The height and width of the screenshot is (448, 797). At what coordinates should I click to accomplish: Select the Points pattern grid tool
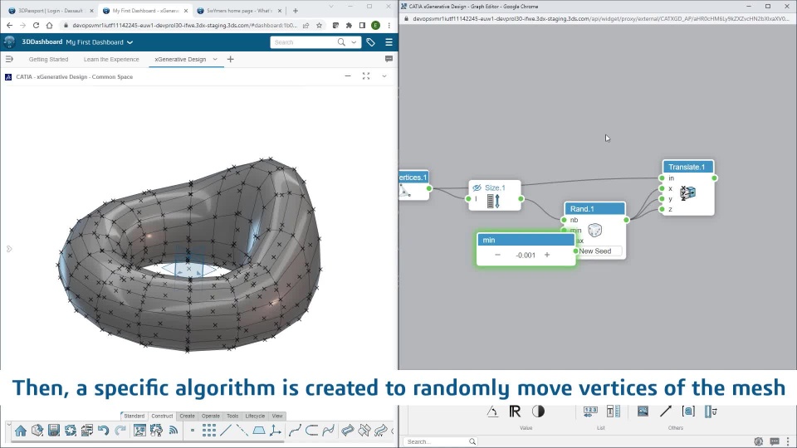click(209, 431)
